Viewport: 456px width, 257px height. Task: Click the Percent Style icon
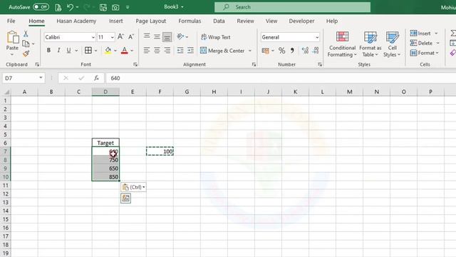coord(281,51)
